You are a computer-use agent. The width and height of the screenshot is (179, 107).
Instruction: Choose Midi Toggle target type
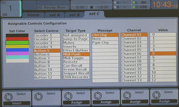click(76, 58)
